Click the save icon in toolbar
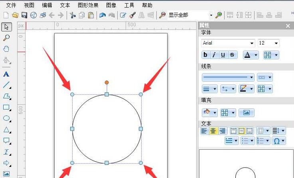The width and height of the screenshot is (294, 178). click(x=24, y=15)
